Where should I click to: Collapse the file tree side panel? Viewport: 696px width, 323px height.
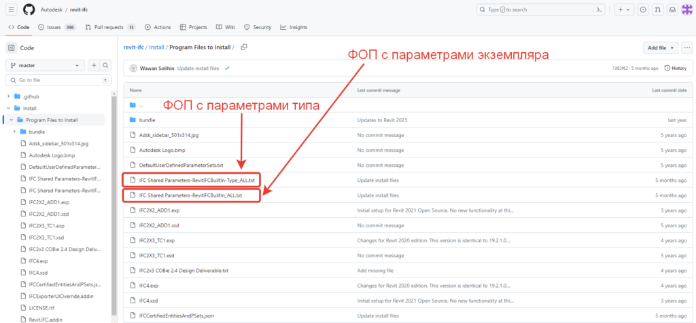tap(11, 48)
